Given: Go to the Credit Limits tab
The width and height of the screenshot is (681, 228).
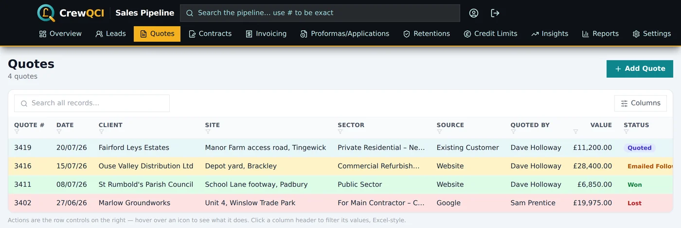Looking at the screenshot, I should pyautogui.click(x=490, y=34).
